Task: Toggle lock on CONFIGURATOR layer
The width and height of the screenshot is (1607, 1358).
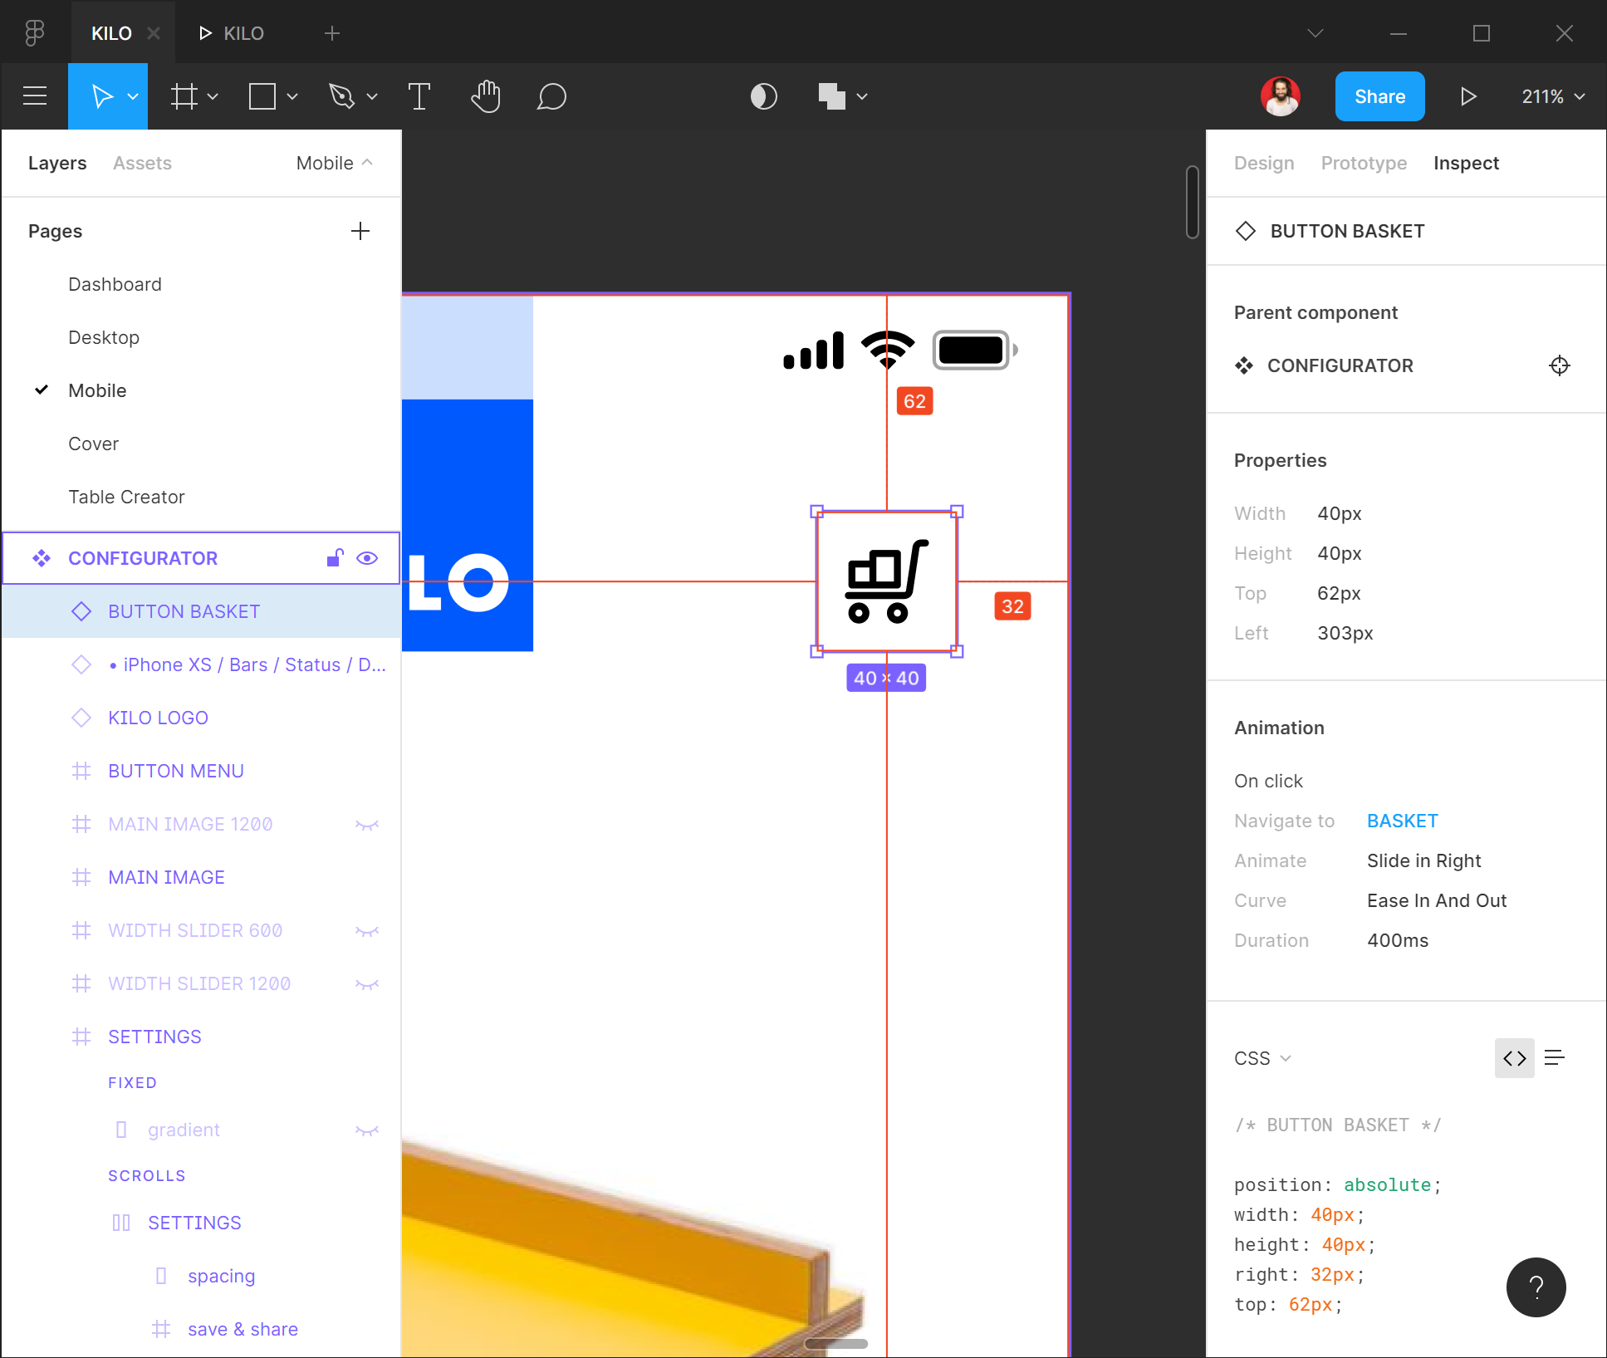Action: [335, 558]
